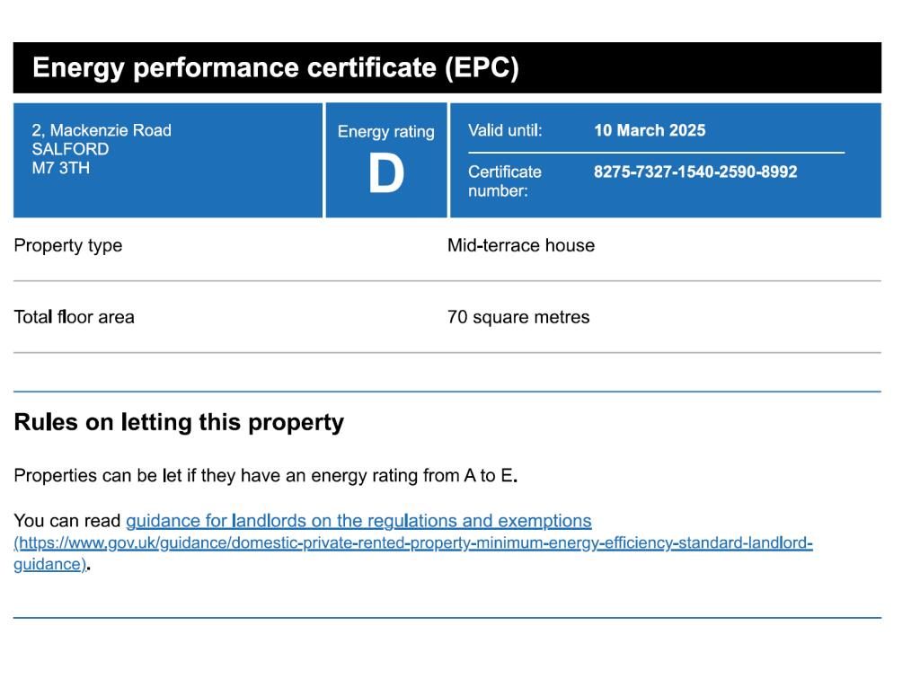The width and height of the screenshot is (920, 696).
Task: Click the Mid-terrace house value
Action: 520,245
